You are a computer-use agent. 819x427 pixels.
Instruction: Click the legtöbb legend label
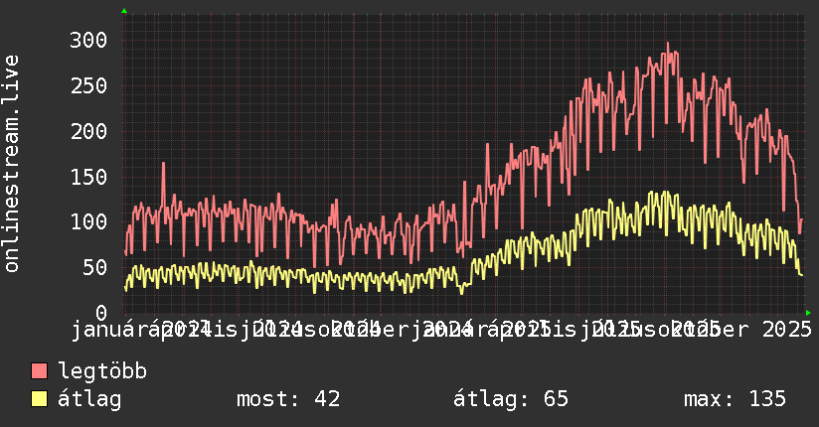tap(102, 370)
